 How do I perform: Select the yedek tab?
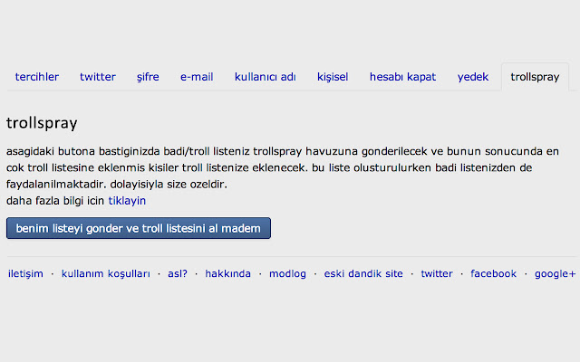[x=473, y=77]
